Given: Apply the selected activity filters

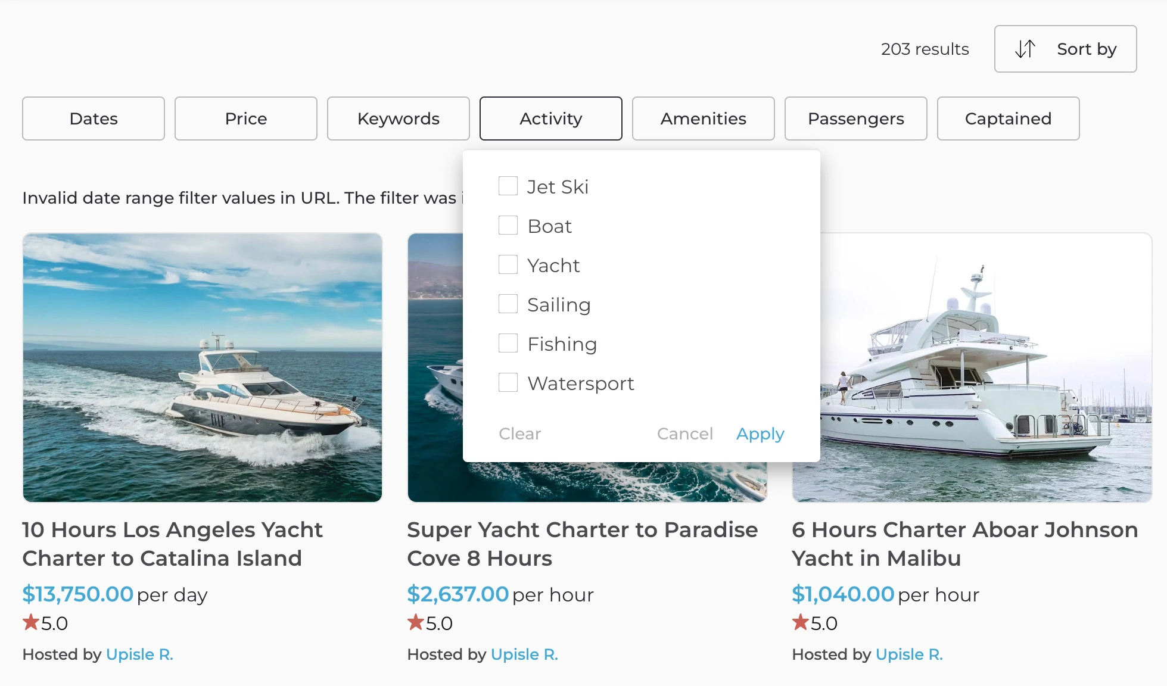Looking at the screenshot, I should (x=760, y=434).
